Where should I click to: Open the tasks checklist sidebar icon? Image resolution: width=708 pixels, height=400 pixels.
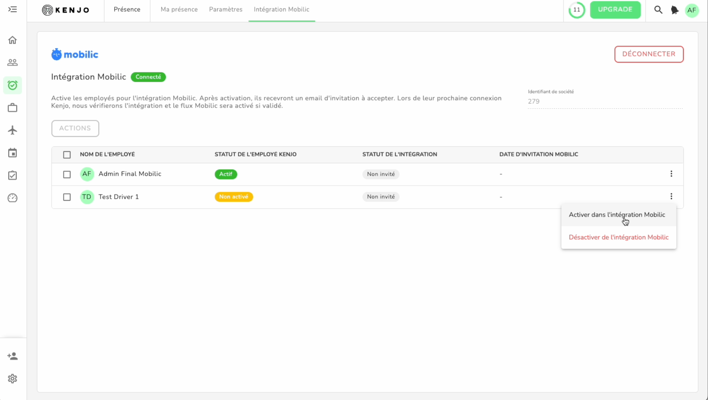[x=13, y=175]
